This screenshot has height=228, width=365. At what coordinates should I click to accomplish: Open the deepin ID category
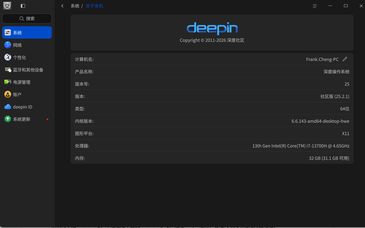coord(27,107)
